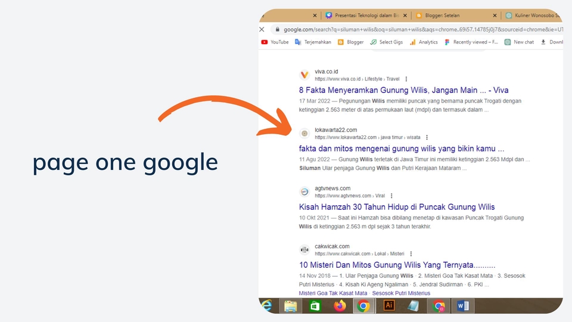
Task: Close the Presentasi Teknologi tab
Action: pos(405,16)
